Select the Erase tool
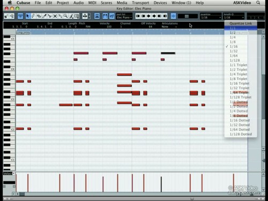Screen dimensions: 268x201 39,16
